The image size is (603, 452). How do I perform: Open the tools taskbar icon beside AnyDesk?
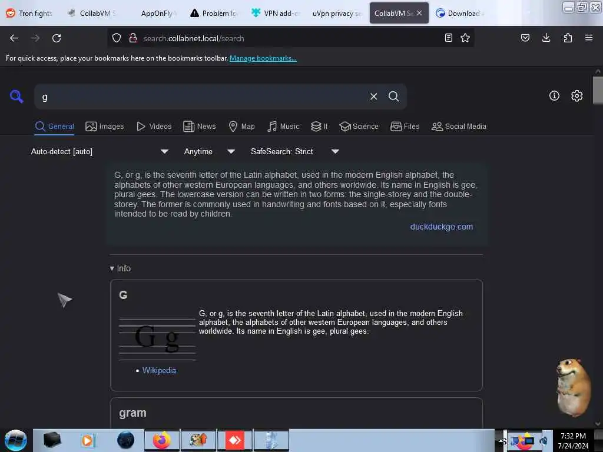(x=271, y=440)
